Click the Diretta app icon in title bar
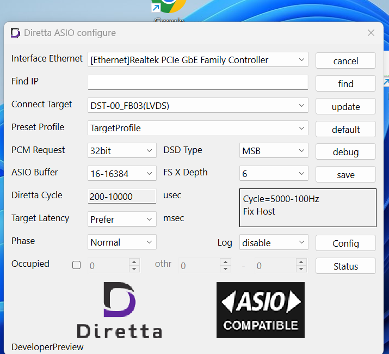Viewport: 389px width, 354px height. [15, 33]
